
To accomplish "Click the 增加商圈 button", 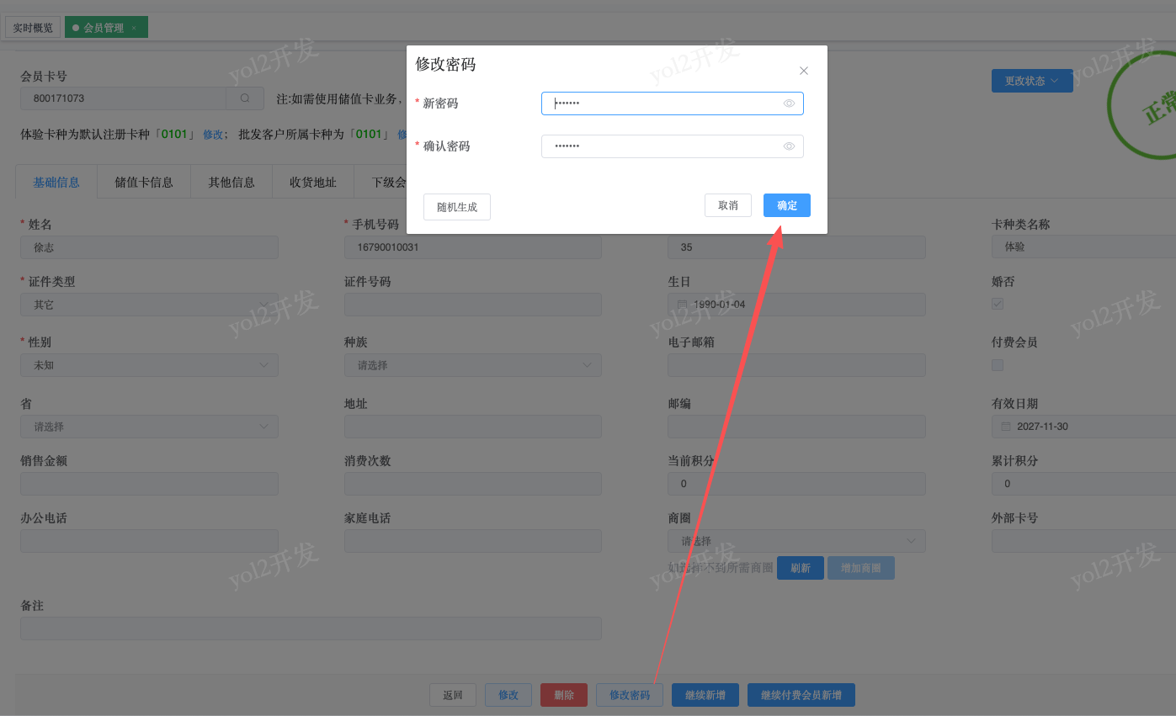I will (x=861, y=568).
